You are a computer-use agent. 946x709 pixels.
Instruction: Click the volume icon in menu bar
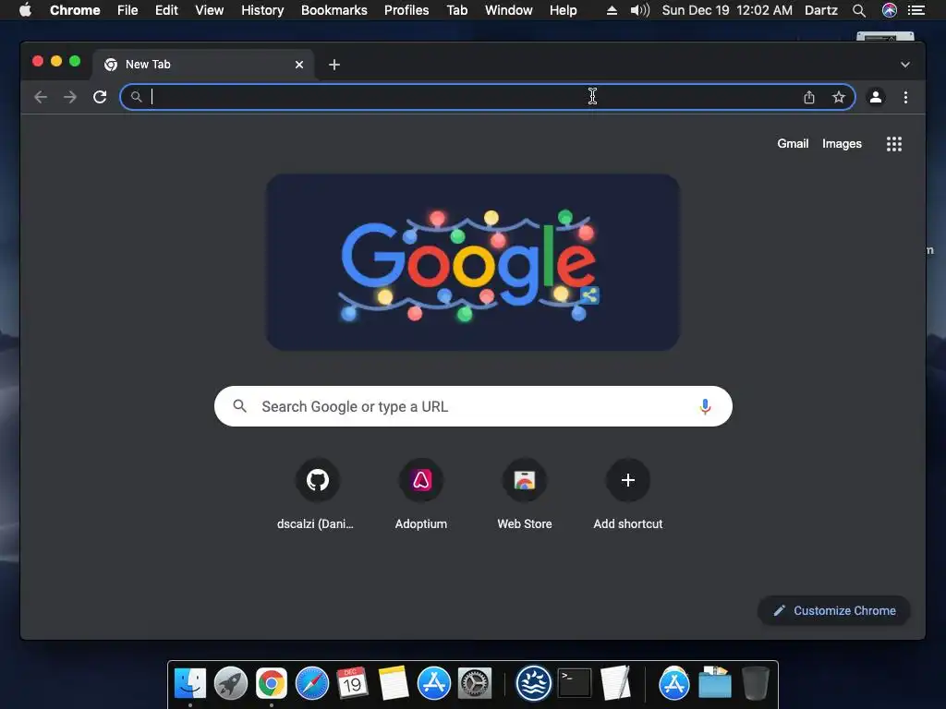(639, 10)
